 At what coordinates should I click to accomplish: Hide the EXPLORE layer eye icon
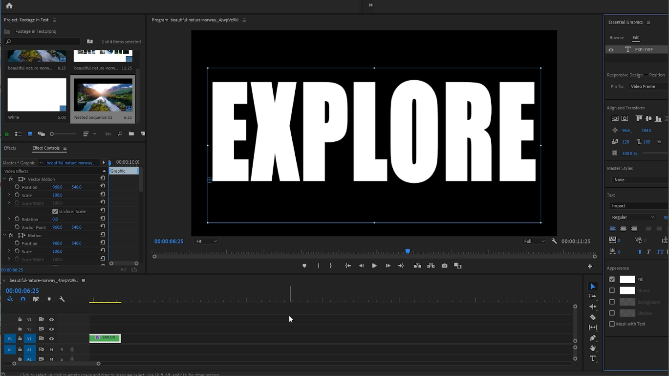611,50
